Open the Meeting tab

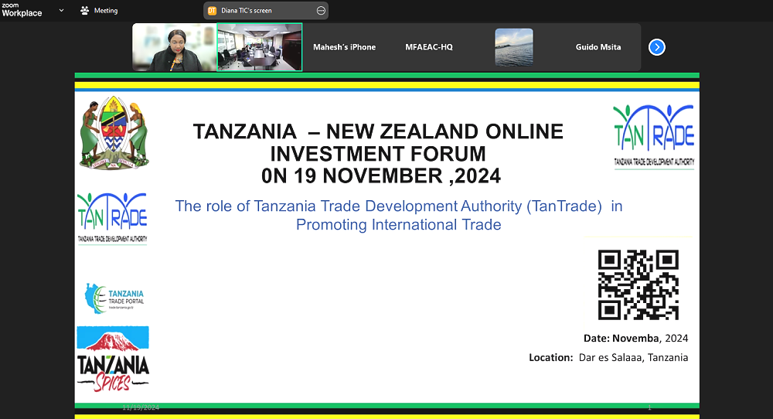tap(99, 11)
